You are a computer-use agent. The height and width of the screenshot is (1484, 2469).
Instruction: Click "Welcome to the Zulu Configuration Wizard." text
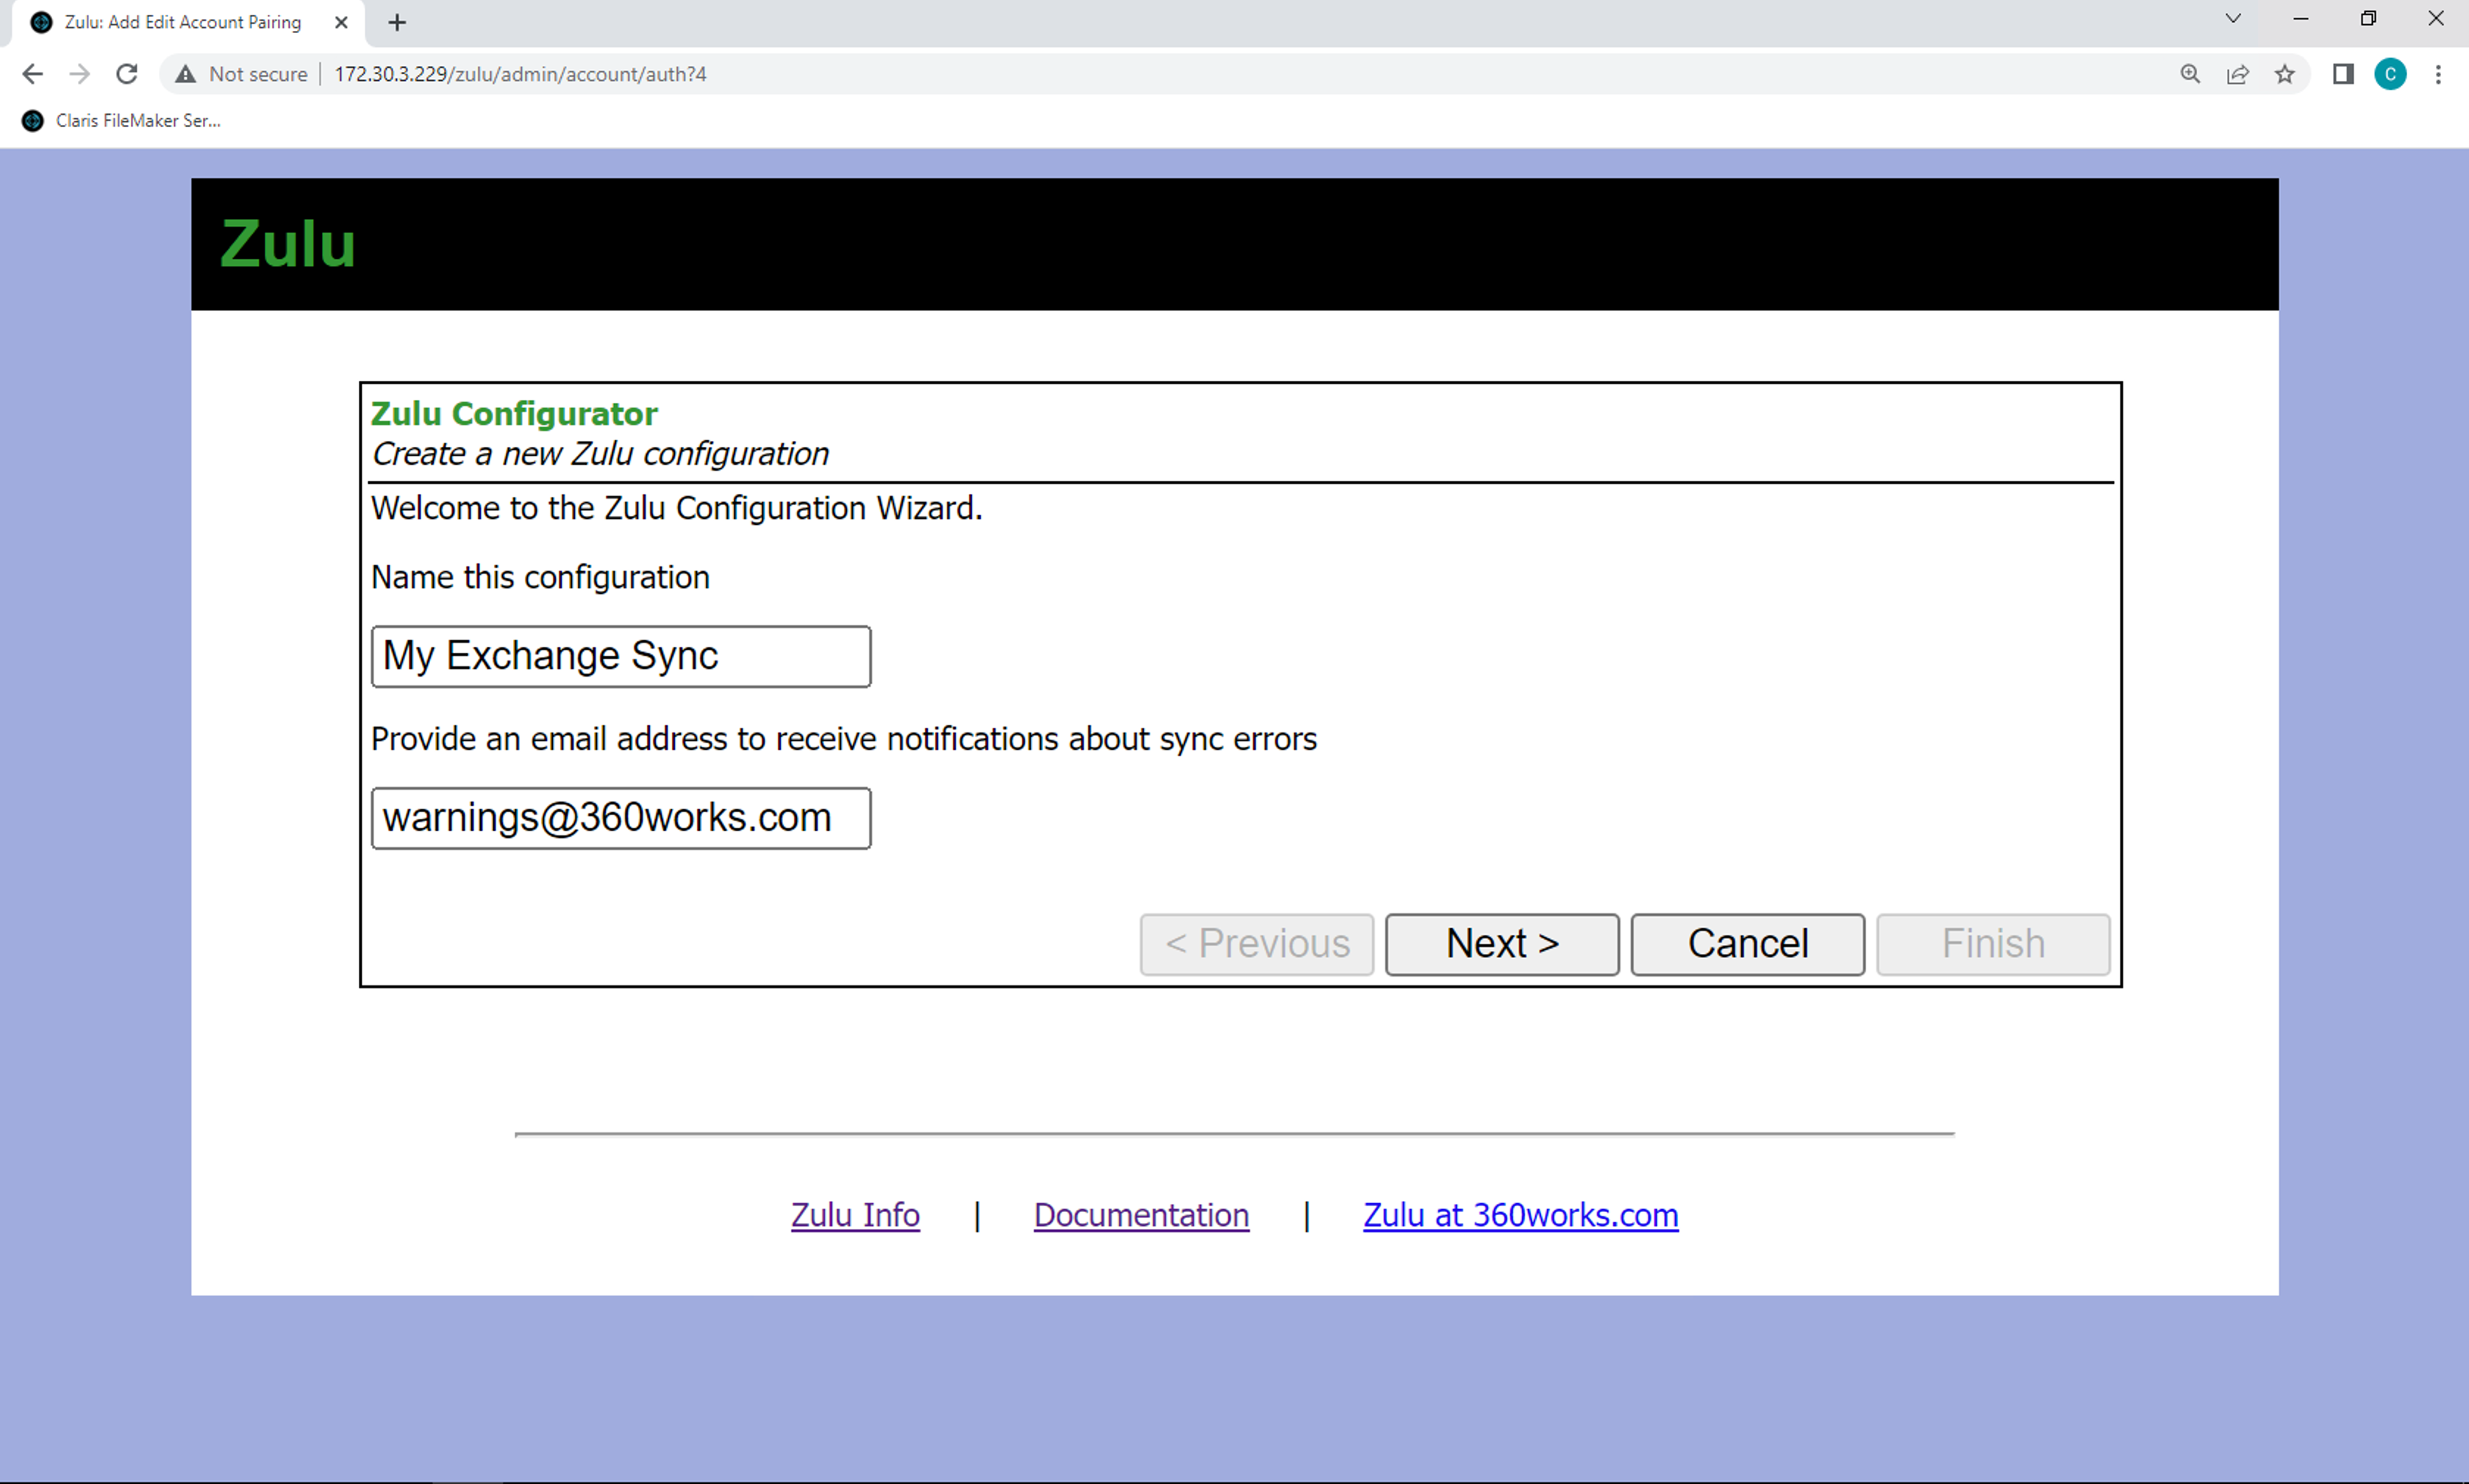pos(676,508)
